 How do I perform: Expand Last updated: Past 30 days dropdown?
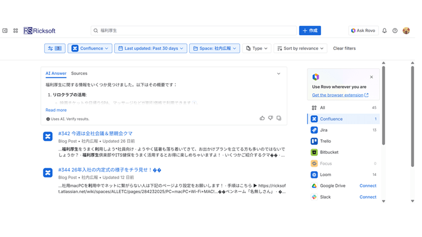pos(151,48)
